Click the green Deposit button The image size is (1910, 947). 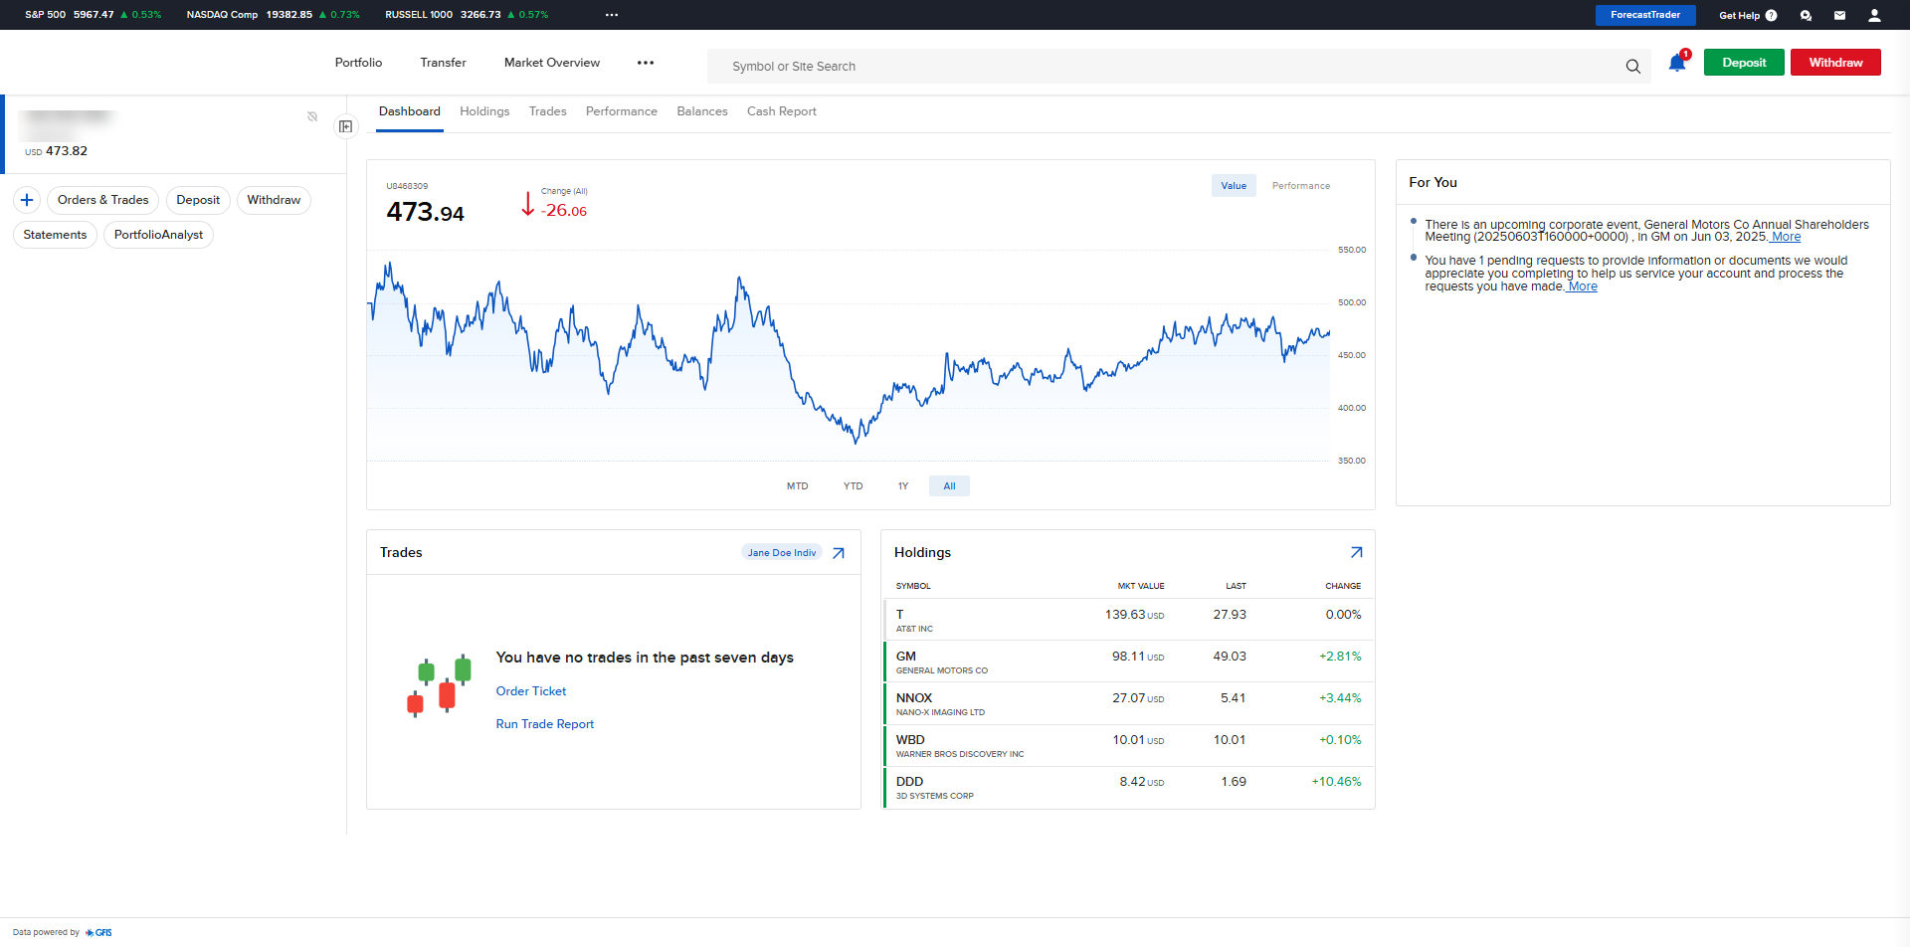1743,62
